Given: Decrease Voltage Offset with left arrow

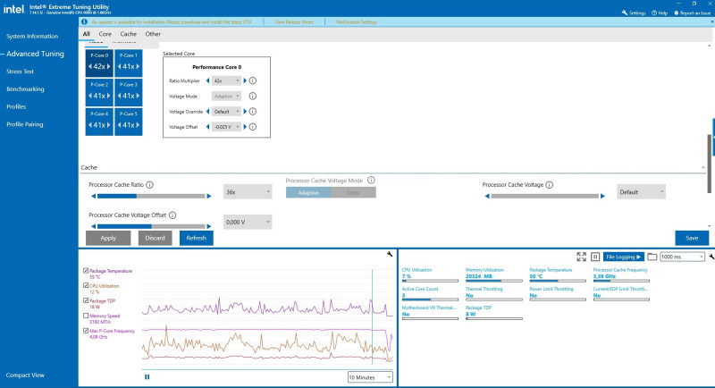Looking at the screenshot, I should tap(208, 127).
